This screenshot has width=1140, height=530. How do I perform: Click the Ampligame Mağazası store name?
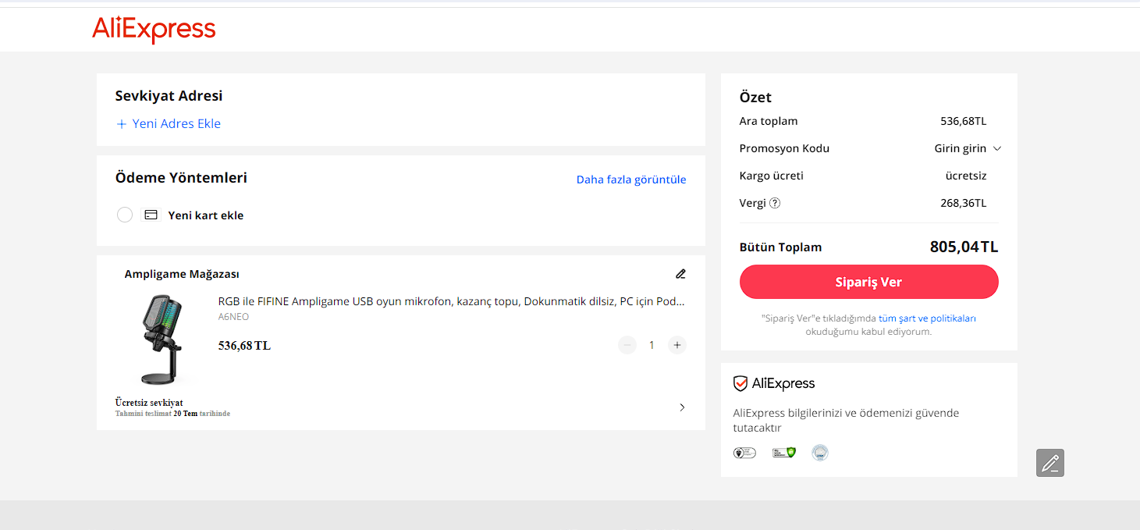182,274
